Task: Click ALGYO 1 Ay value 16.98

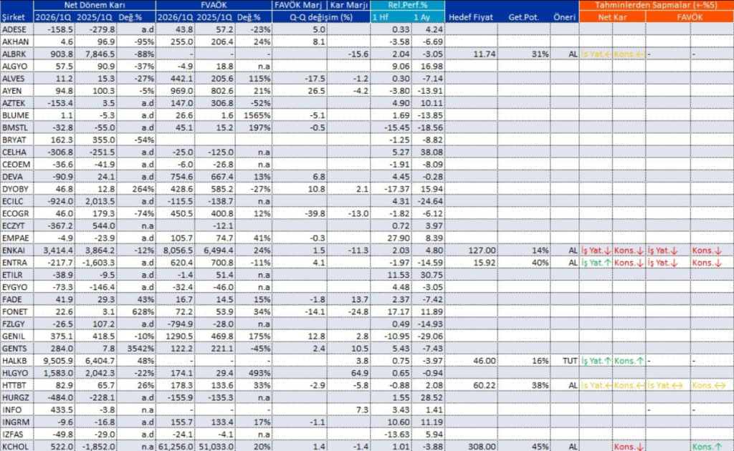Action: click(431, 67)
